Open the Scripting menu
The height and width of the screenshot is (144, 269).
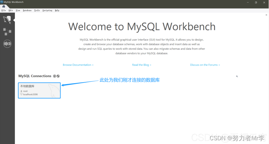point(47,10)
